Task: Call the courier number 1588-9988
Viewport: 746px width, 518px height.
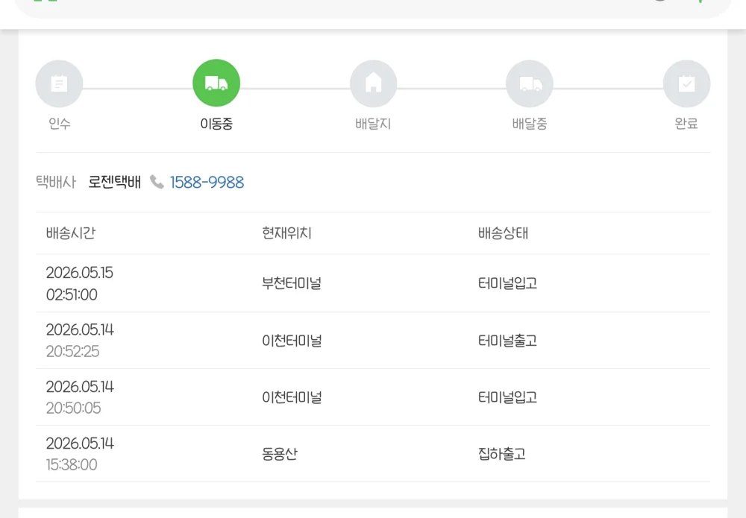Action: tap(207, 182)
